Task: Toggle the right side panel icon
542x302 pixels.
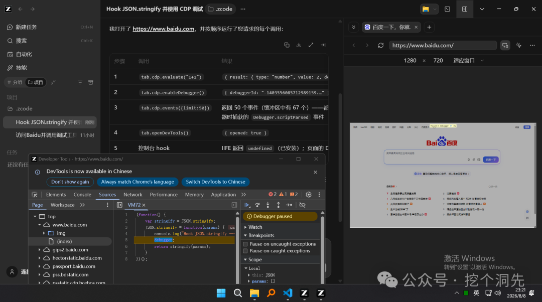Action: pos(465,9)
